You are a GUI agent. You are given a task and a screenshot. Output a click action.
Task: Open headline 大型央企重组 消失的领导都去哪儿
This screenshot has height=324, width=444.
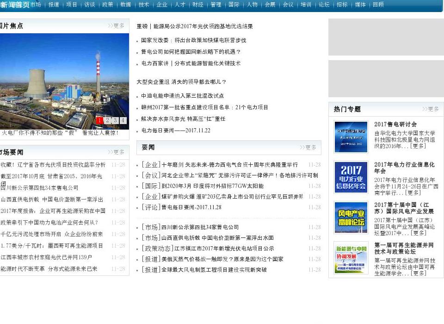181,82
